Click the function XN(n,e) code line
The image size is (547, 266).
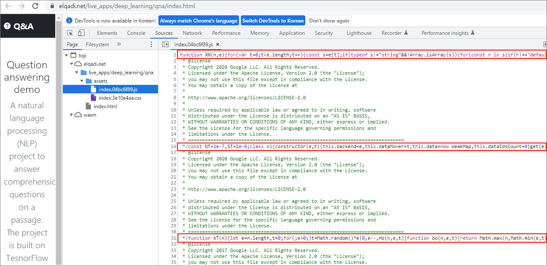363,55
